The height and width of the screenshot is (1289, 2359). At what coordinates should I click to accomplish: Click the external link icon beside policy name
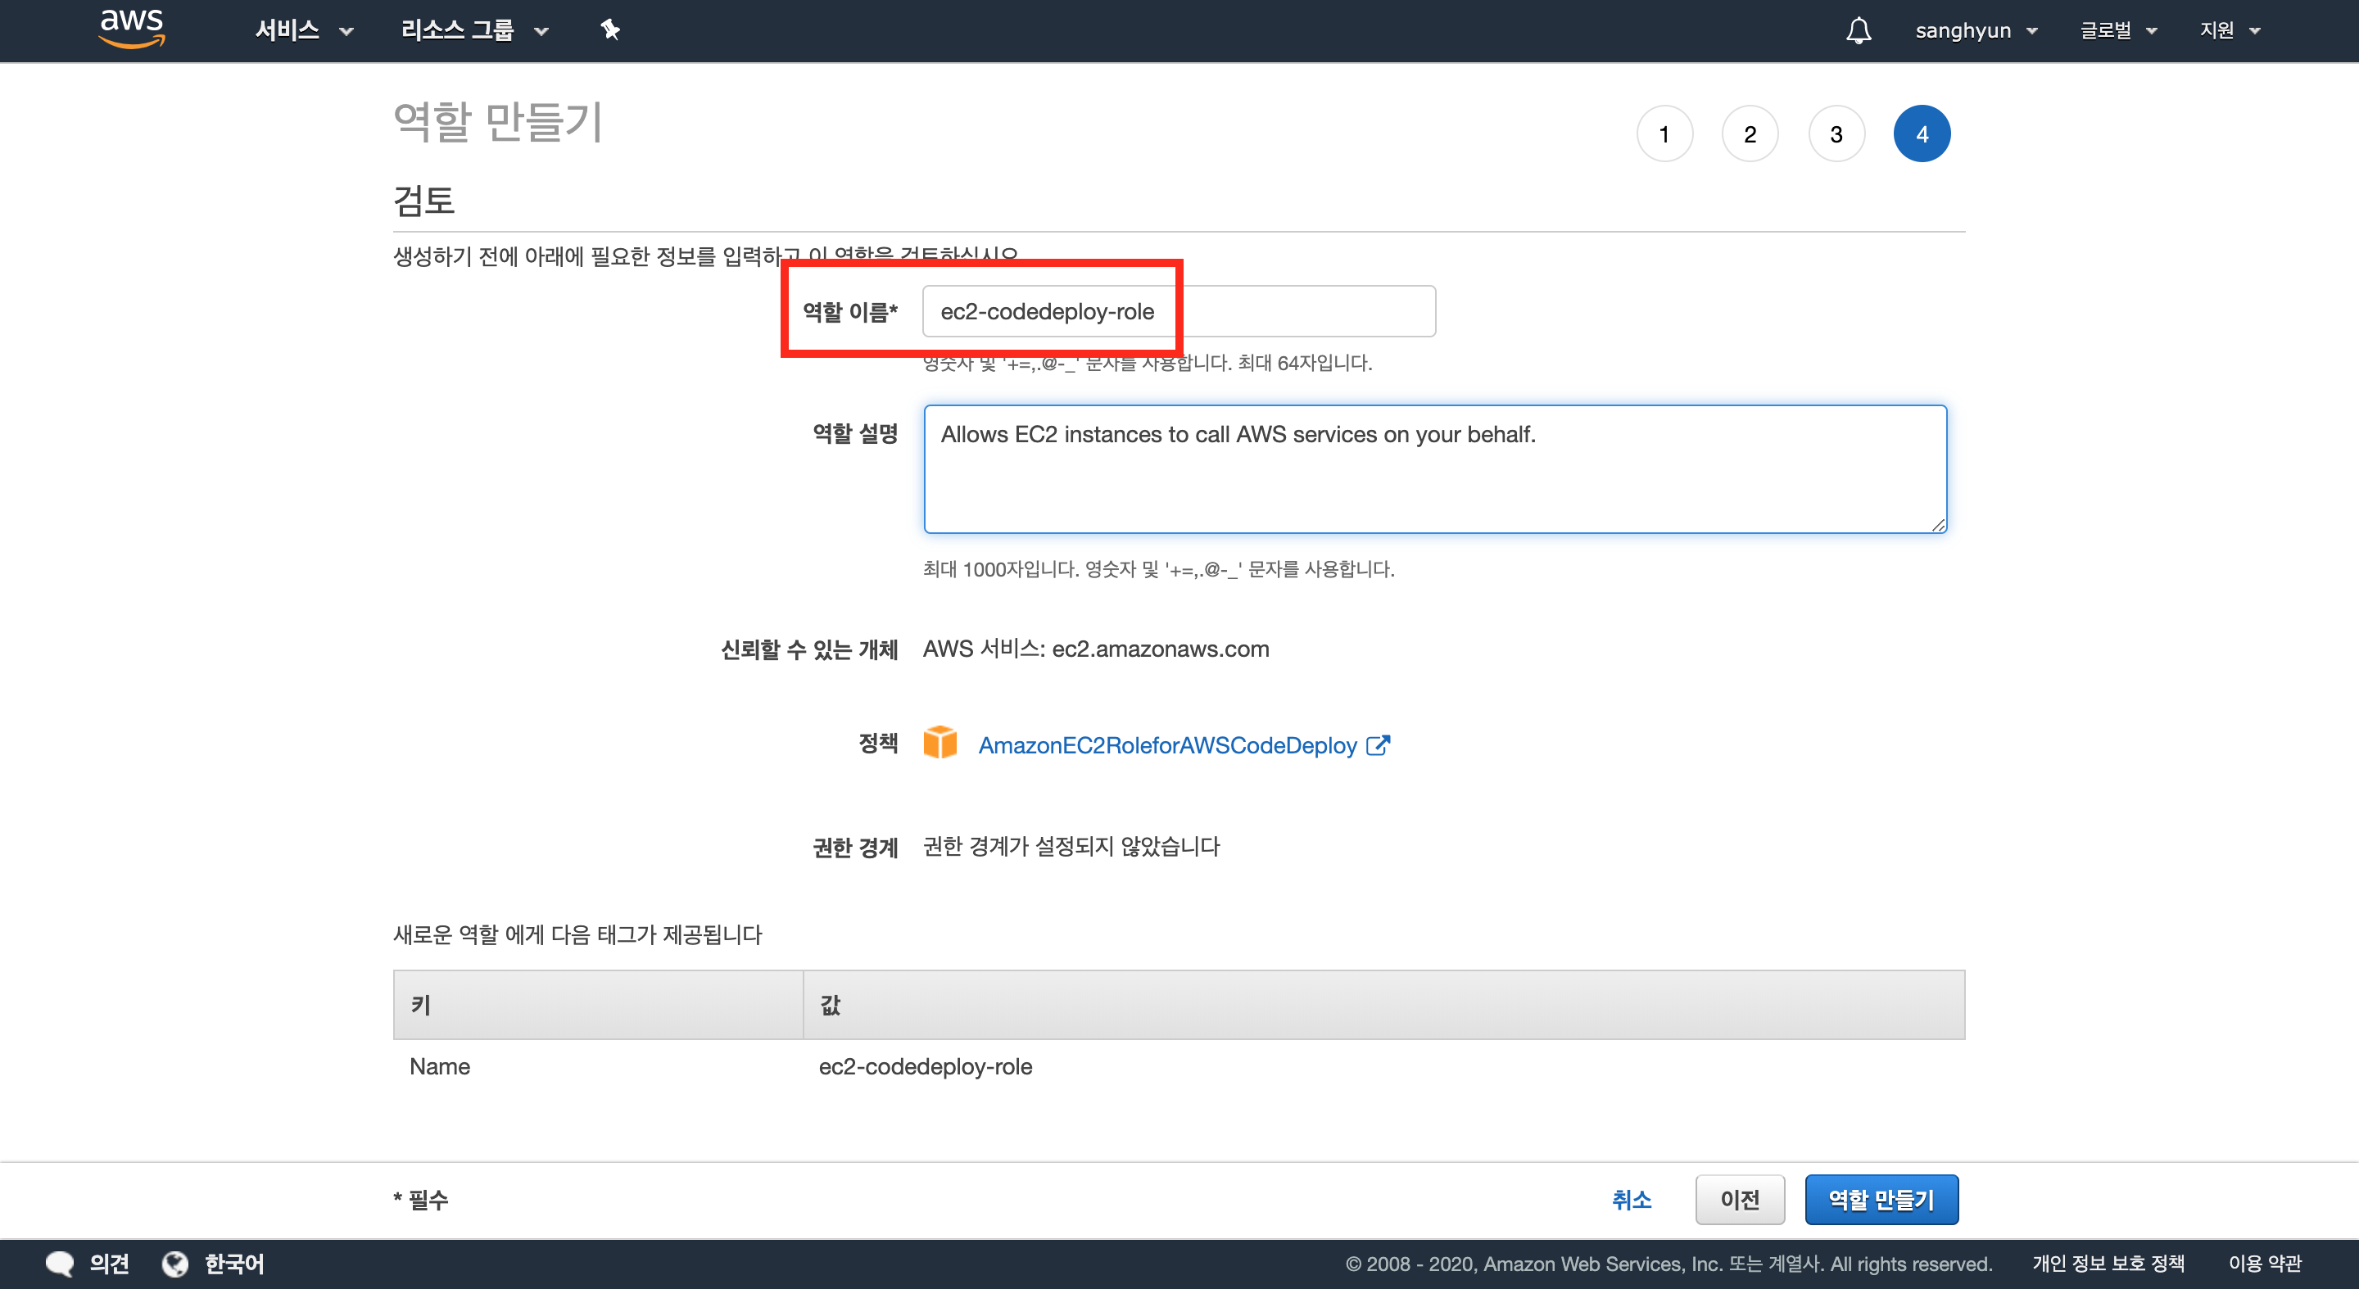[x=1377, y=745]
